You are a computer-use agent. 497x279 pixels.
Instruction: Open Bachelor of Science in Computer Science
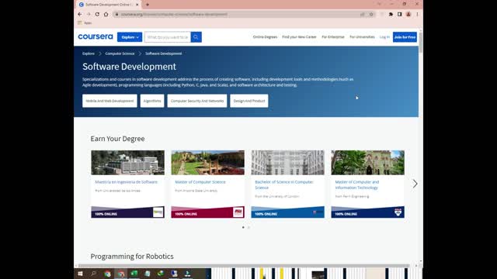click(x=284, y=184)
